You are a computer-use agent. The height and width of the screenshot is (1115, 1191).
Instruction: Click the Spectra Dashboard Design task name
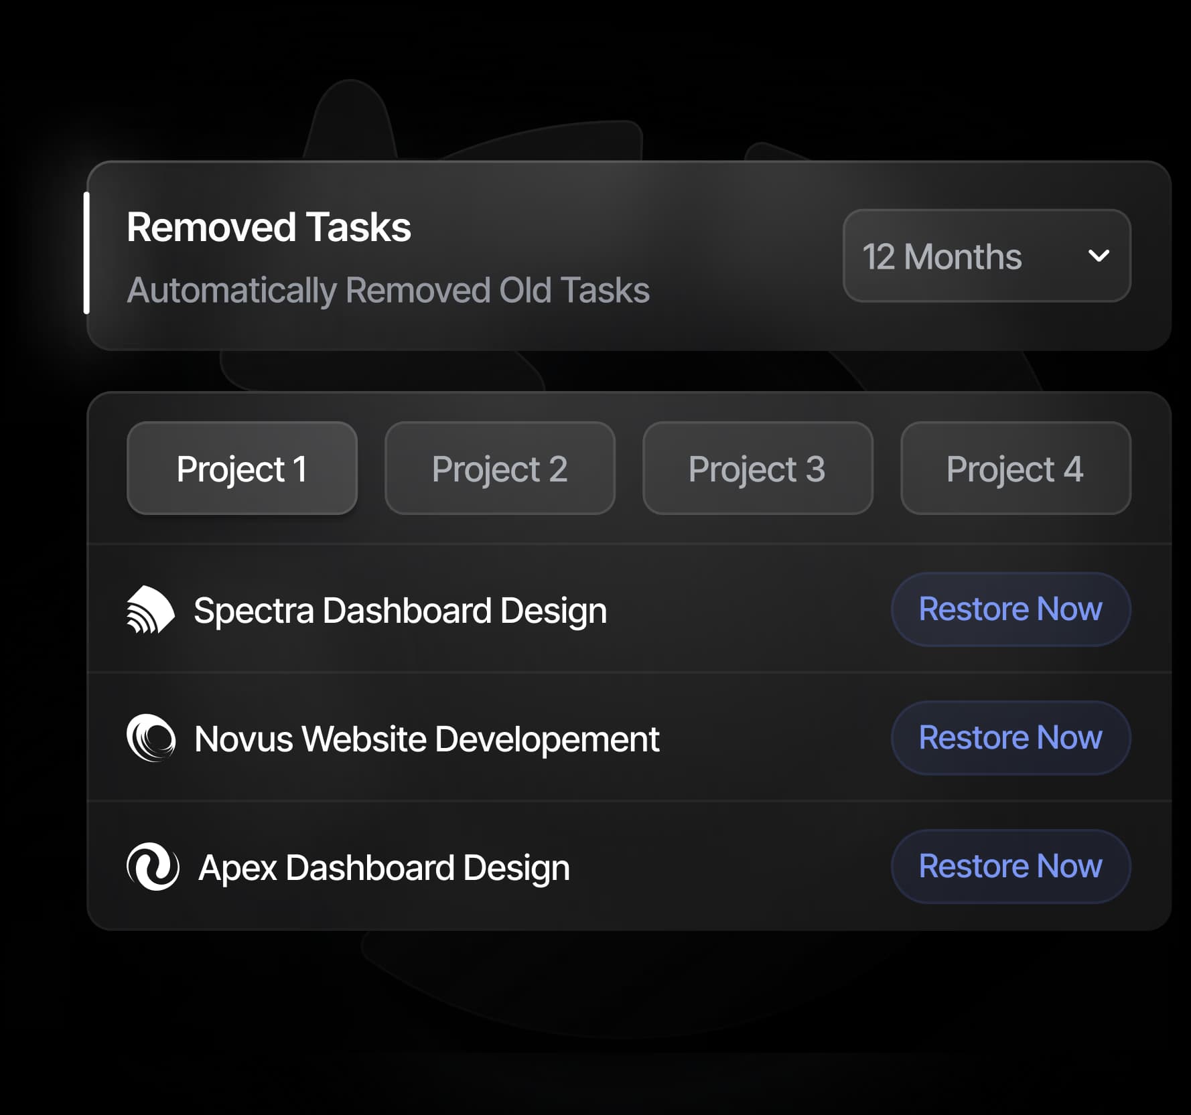point(400,611)
